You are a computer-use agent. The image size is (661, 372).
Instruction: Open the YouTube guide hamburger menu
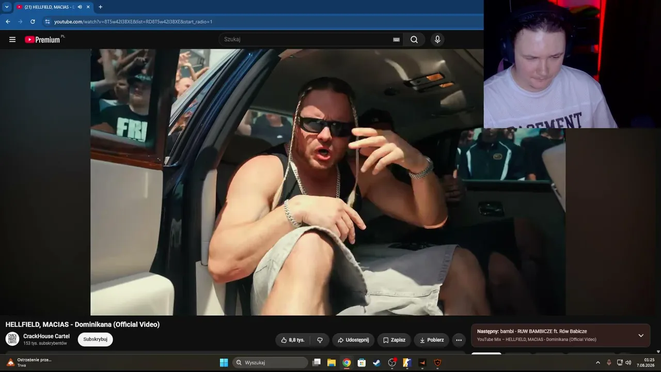point(12,40)
